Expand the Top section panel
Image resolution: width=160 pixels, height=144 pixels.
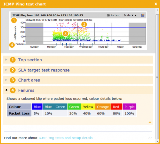click(x=78, y=60)
